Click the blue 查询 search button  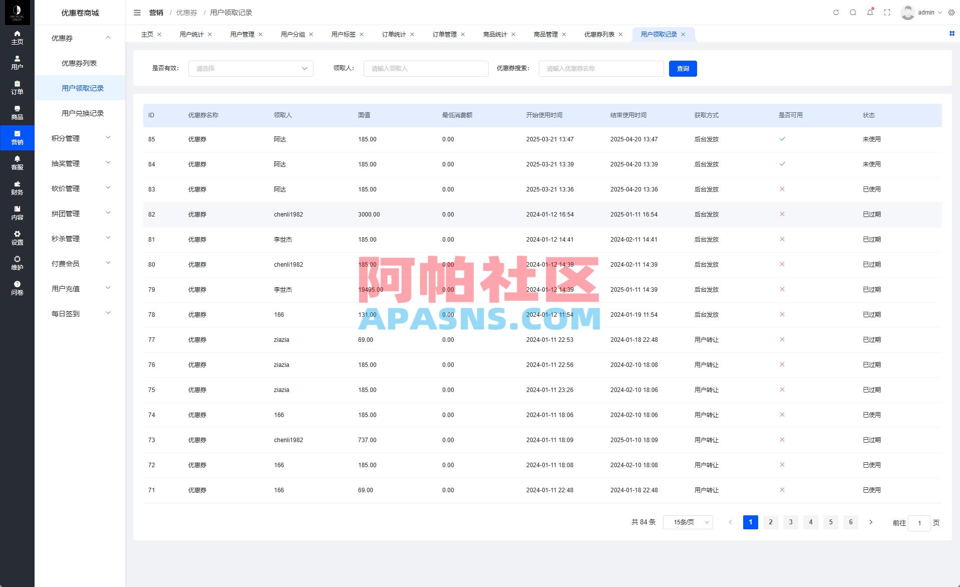point(683,69)
